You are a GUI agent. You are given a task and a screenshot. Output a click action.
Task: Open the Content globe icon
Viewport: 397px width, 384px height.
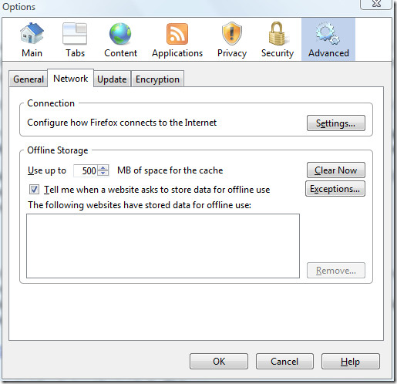coord(120,33)
